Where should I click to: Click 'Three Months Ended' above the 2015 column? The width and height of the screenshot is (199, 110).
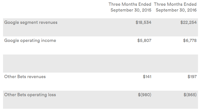130,4
